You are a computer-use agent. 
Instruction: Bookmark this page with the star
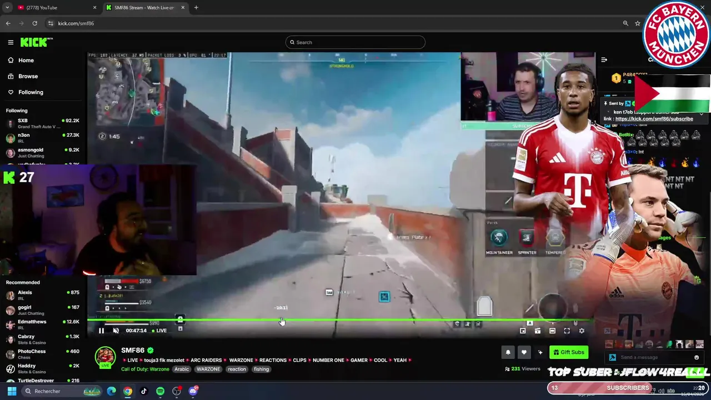click(638, 23)
